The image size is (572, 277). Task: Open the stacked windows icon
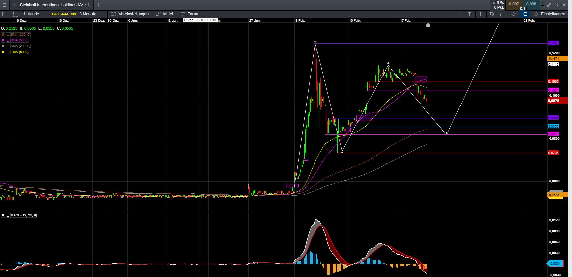pyautogui.click(x=503, y=14)
